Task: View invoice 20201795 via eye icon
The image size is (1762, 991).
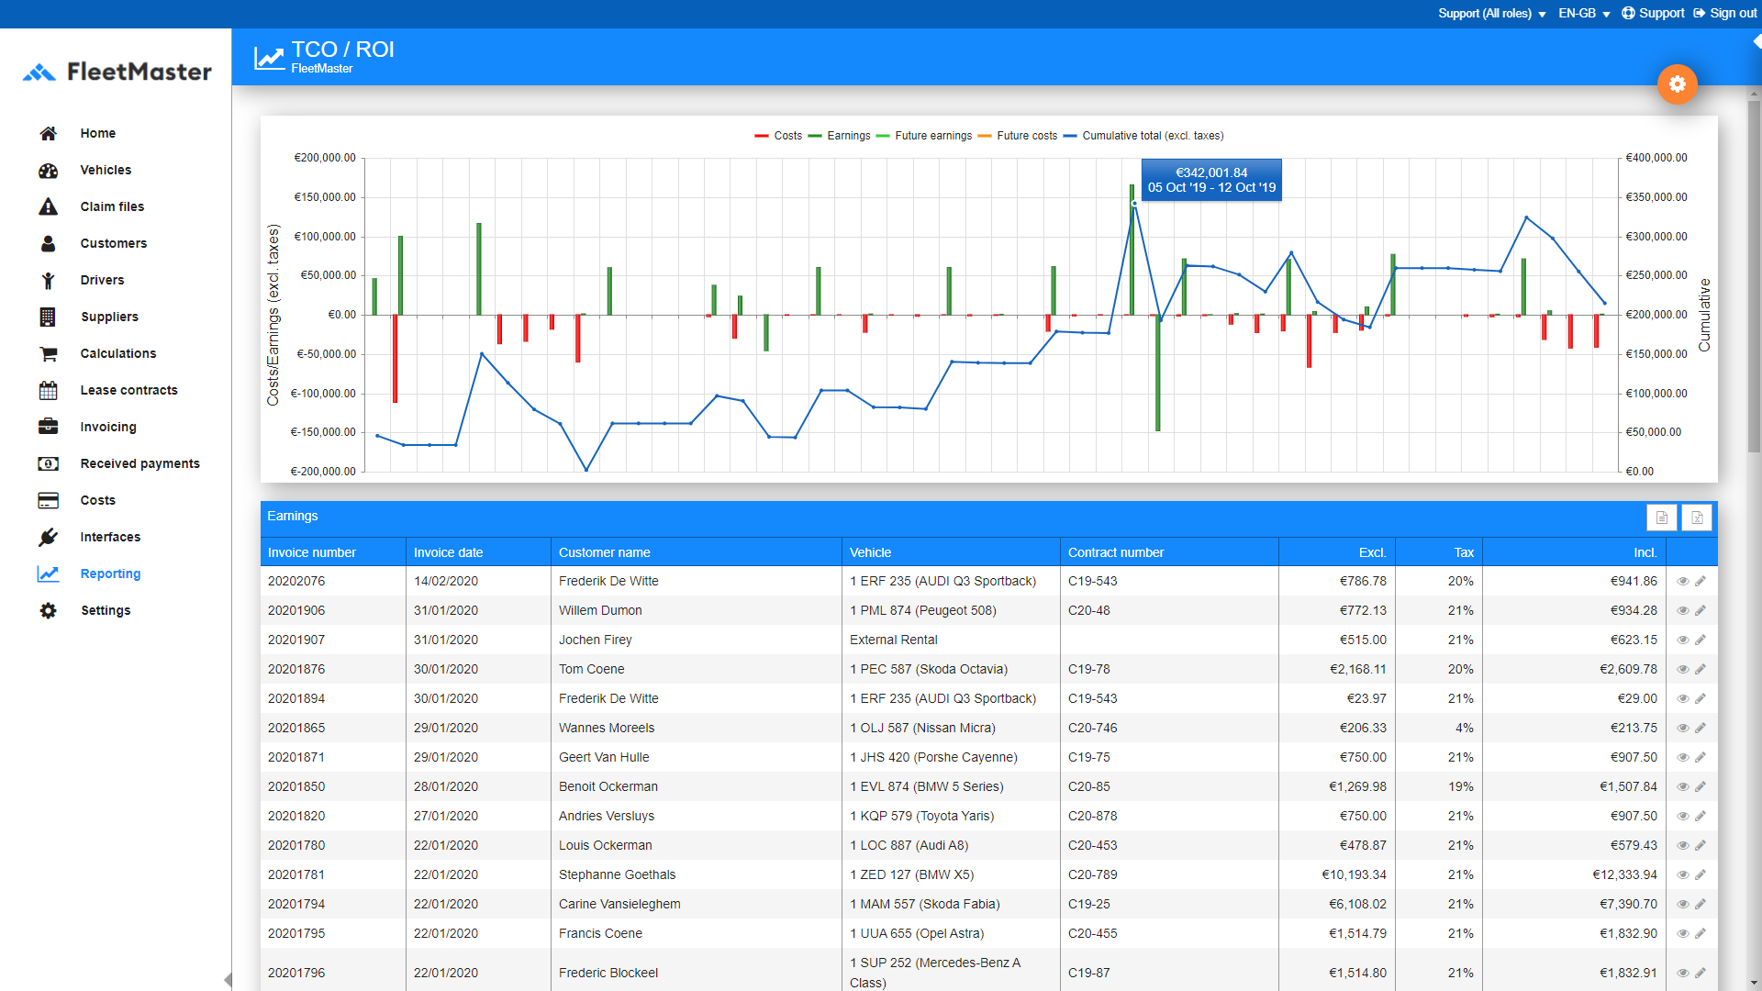Action: 1683,933
